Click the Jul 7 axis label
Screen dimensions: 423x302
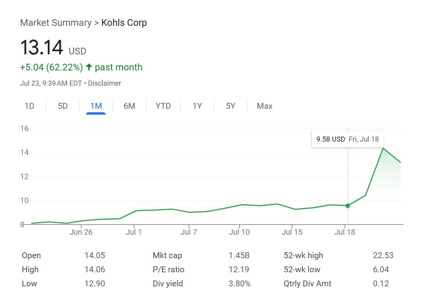tap(189, 232)
